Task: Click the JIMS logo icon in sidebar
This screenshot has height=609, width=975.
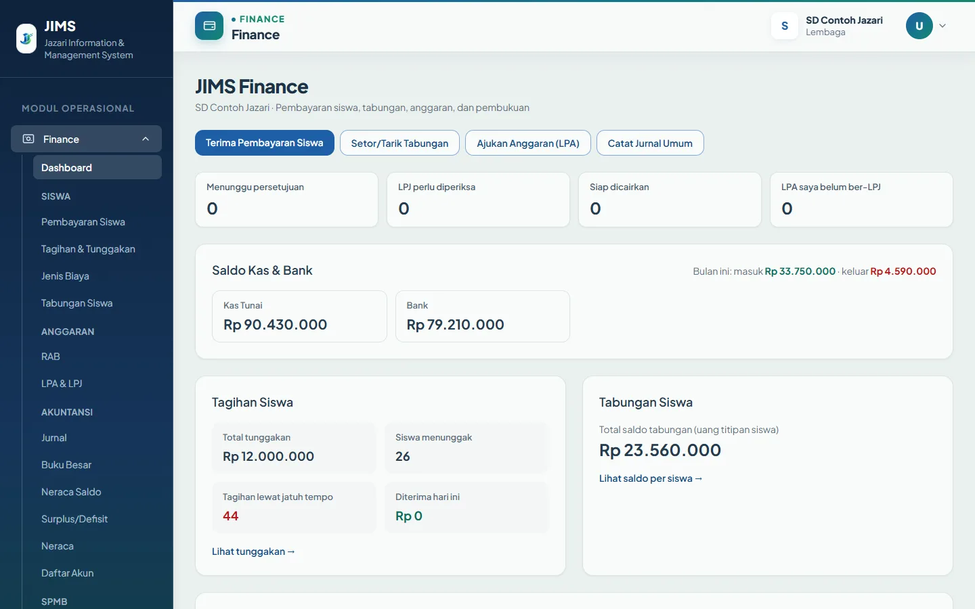Action: point(26,39)
